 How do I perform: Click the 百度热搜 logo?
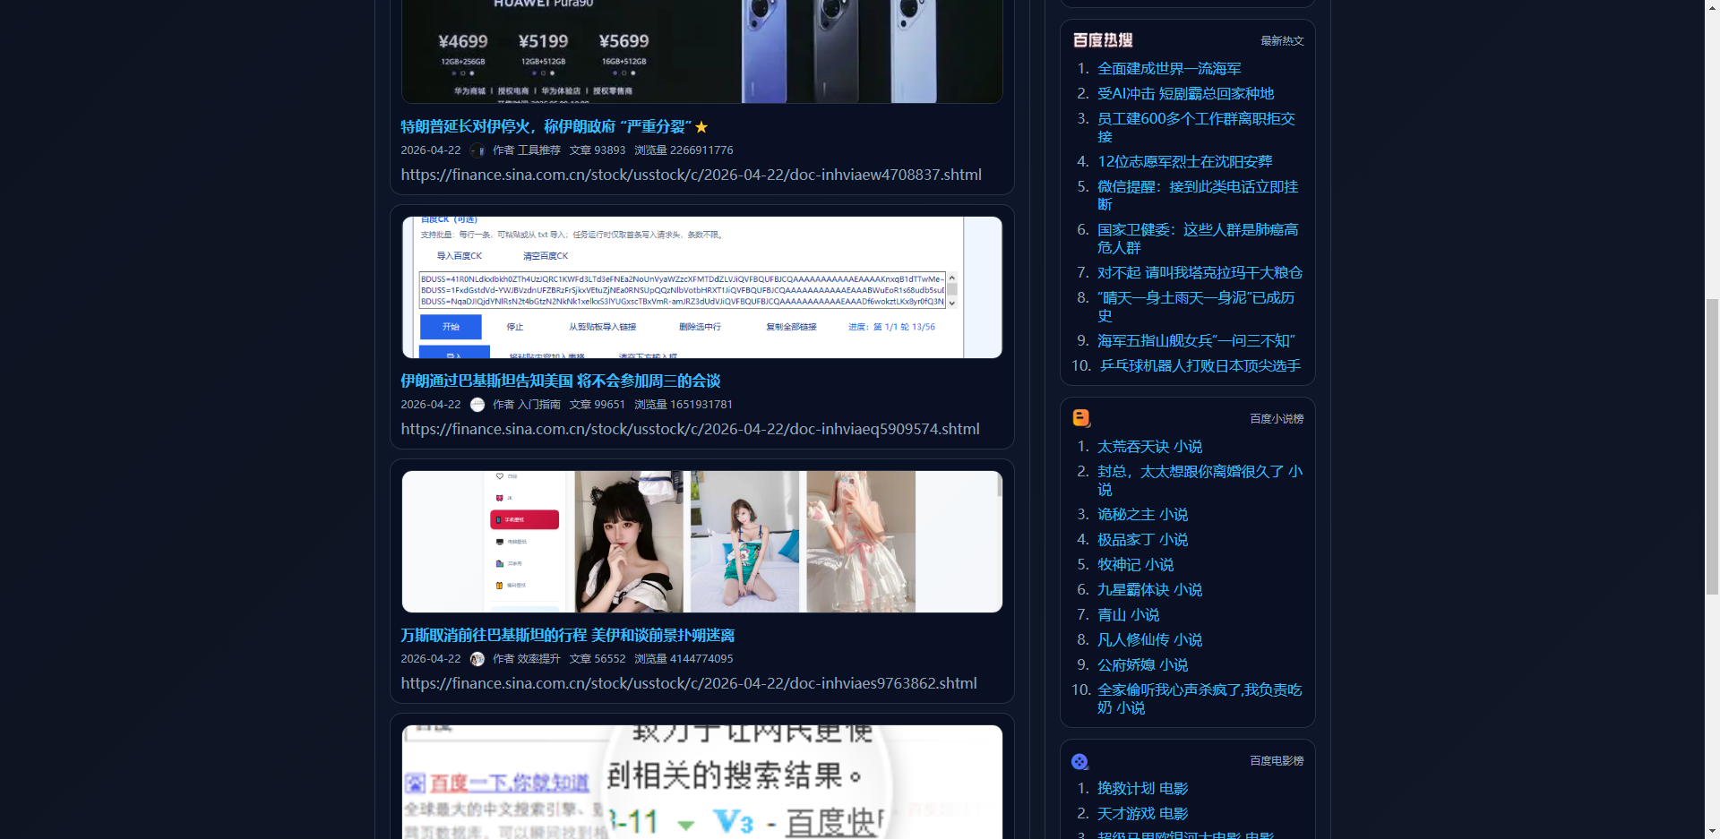click(x=1103, y=40)
